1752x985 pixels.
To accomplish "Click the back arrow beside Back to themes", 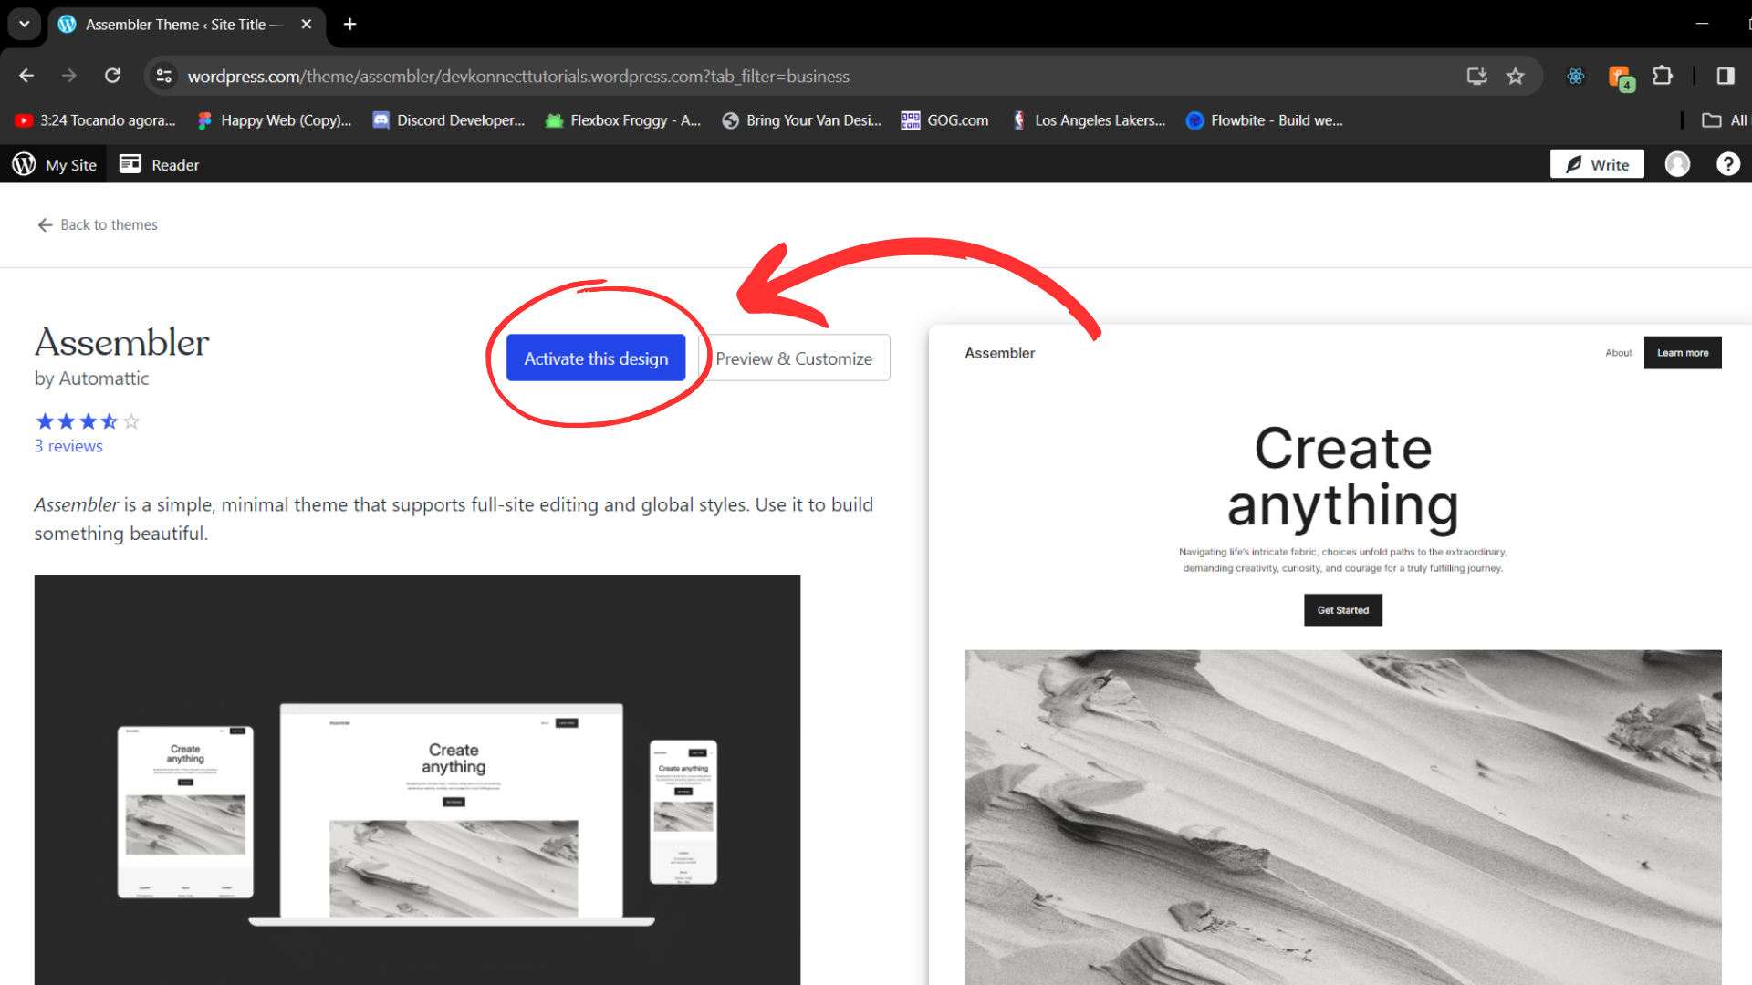I will point(45,224).
